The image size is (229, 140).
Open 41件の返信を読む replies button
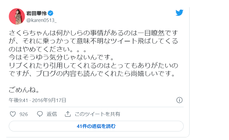96,126
